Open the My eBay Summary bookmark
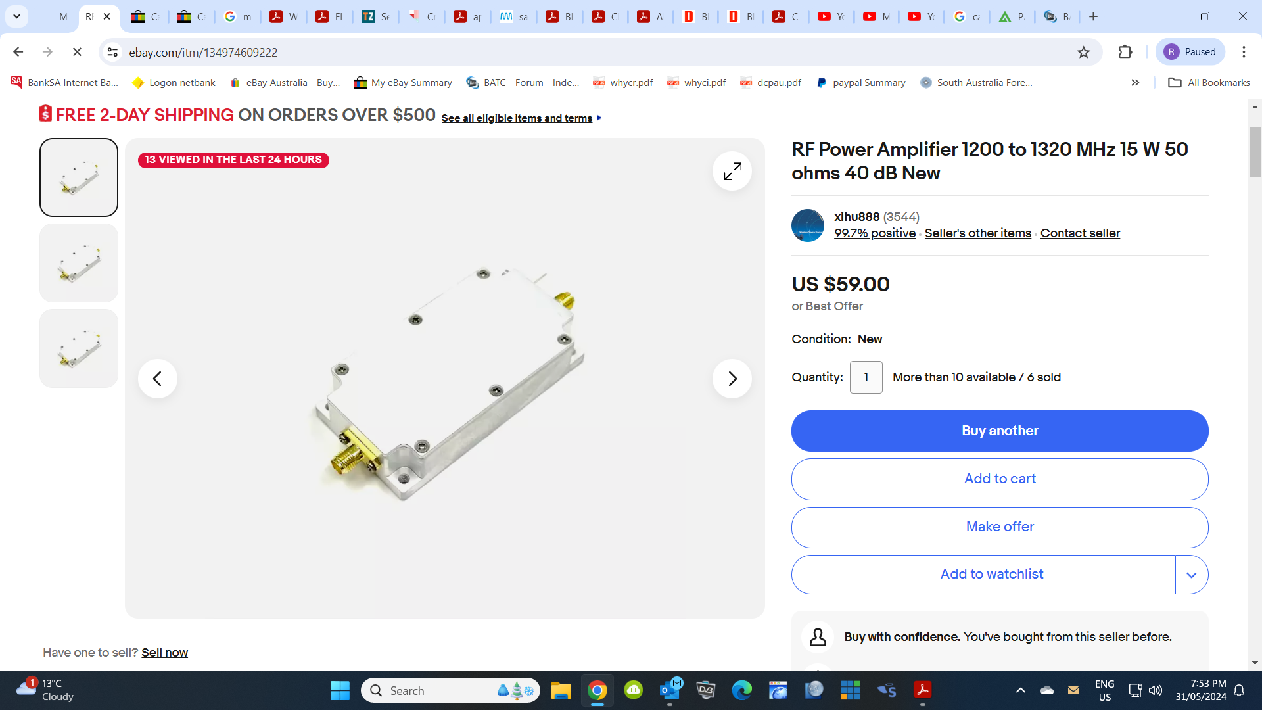The width and height of the screenshot is (1262, 710). coord(403,83)
